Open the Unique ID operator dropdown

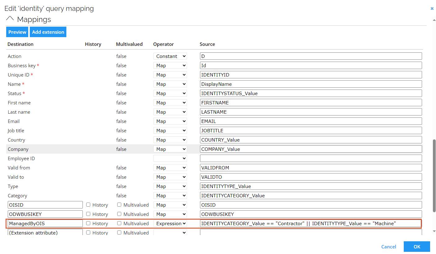[x=170, y=75]
